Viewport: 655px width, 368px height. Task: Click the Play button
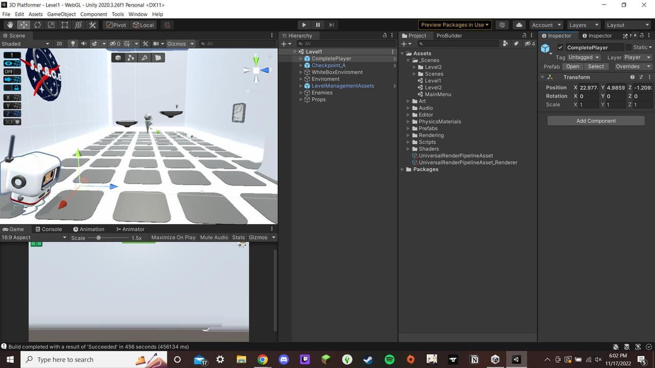[x=304, y=25]
